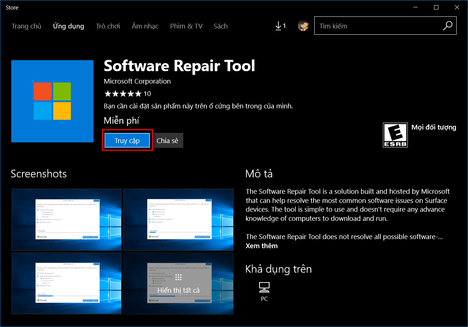Expand the description with Xem thêm
The image size is (468, 327).
tap(261, 246)
